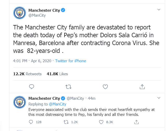This screenshot has height=131, width=166.
Task: View the 12.2K Retweets list
Action: pyautogui.click(x=28, y=74)
